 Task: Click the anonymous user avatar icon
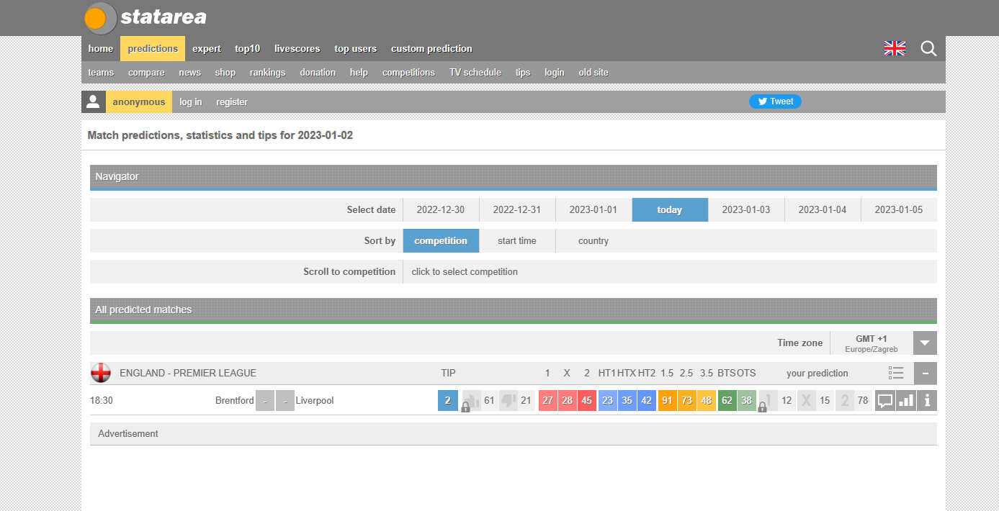(x=93, y=101)
